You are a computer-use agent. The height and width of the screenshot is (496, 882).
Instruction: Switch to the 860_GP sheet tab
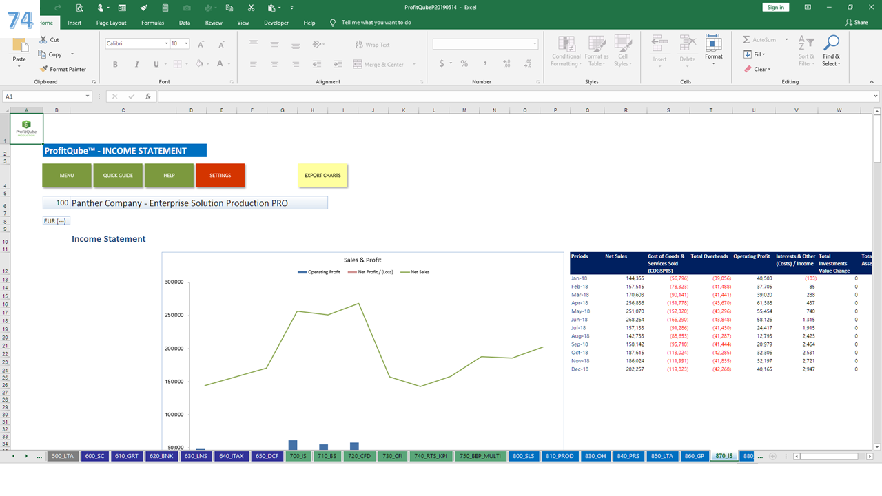tap(695, 456)
